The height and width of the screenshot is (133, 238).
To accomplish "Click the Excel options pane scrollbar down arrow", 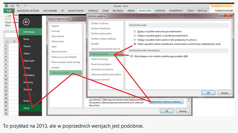I will [x=188, y=106].
